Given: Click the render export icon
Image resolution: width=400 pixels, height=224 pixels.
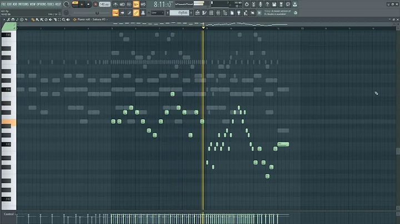Looking at the screenshot, I should [x=281, y=4].
